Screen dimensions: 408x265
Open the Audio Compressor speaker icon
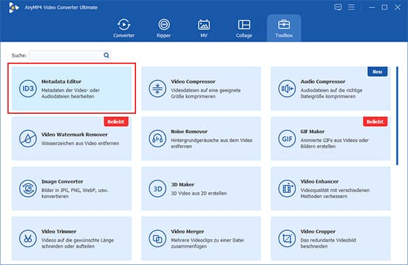click(287, 89)
